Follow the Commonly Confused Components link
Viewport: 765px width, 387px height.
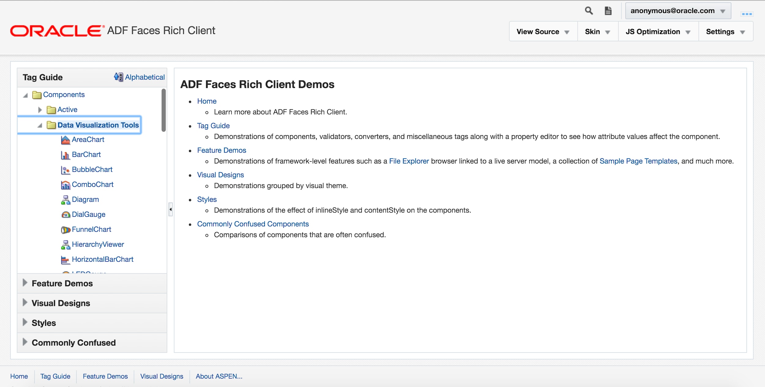tap(253, 224)
